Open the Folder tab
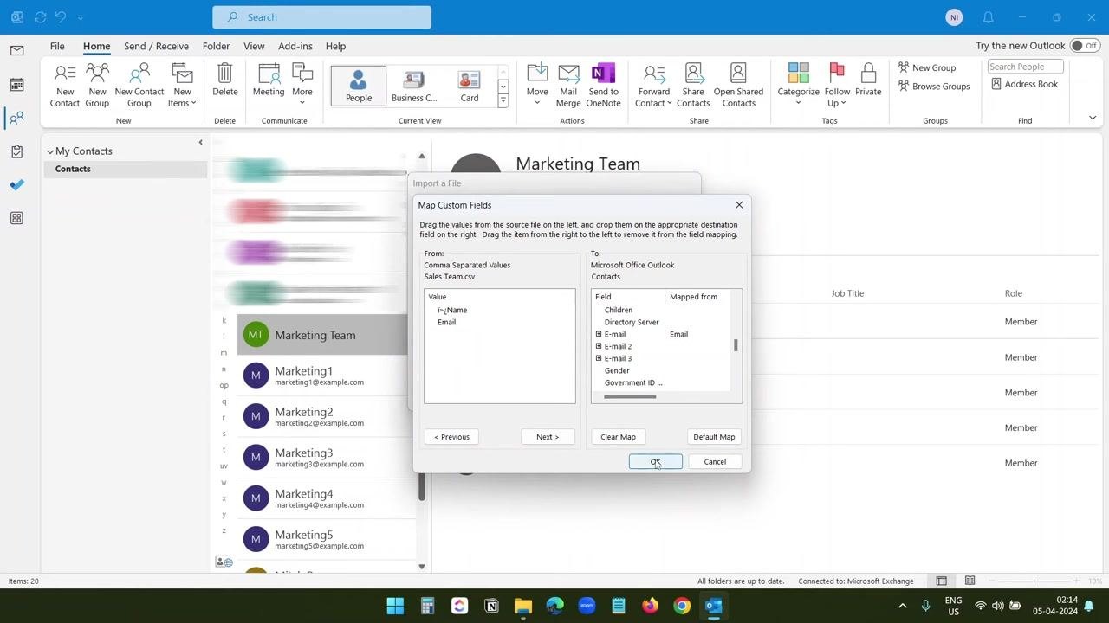The image size is (1109, 623). [216, 46]
